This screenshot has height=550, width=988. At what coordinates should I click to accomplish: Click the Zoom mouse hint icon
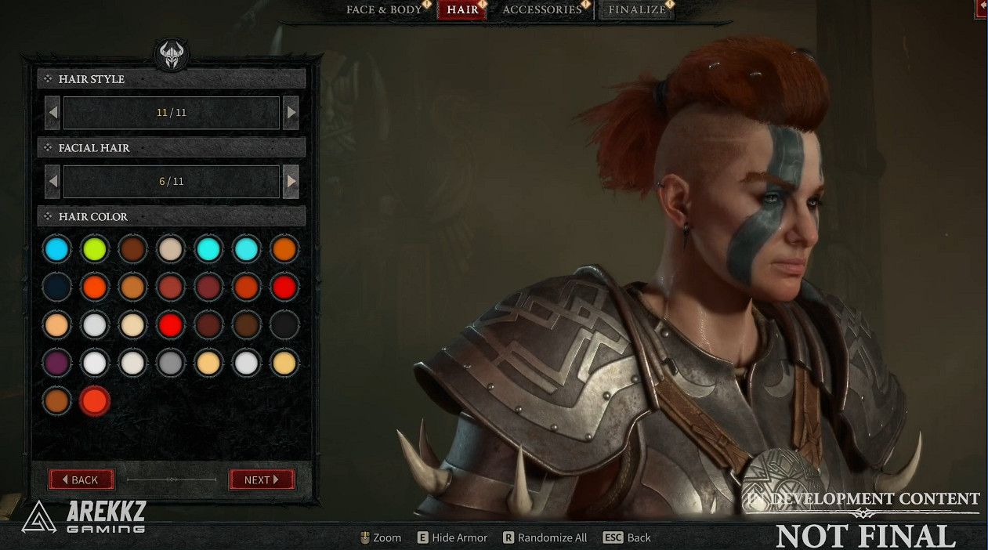364,537
